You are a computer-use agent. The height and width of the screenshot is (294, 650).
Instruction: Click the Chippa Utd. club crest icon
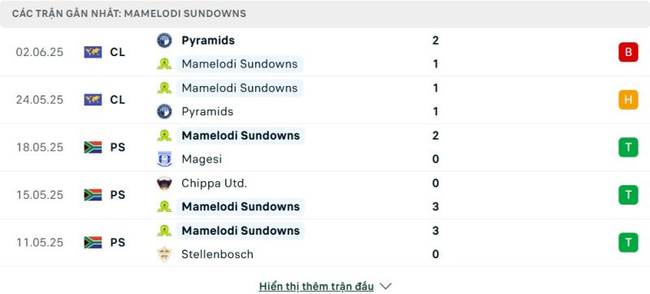165,183
